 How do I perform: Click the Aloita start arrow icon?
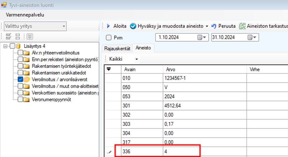click(x=108, y=26)
